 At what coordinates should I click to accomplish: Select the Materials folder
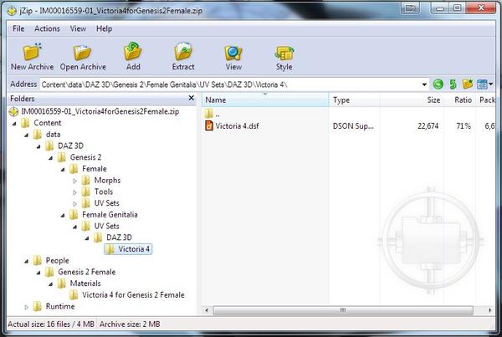79,283
